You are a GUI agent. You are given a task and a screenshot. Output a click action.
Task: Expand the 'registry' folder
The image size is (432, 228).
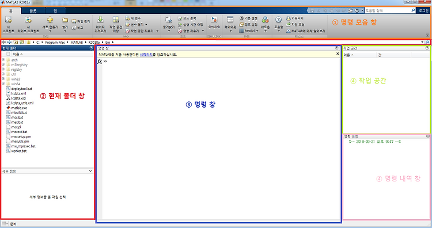[x=3, y=70]
